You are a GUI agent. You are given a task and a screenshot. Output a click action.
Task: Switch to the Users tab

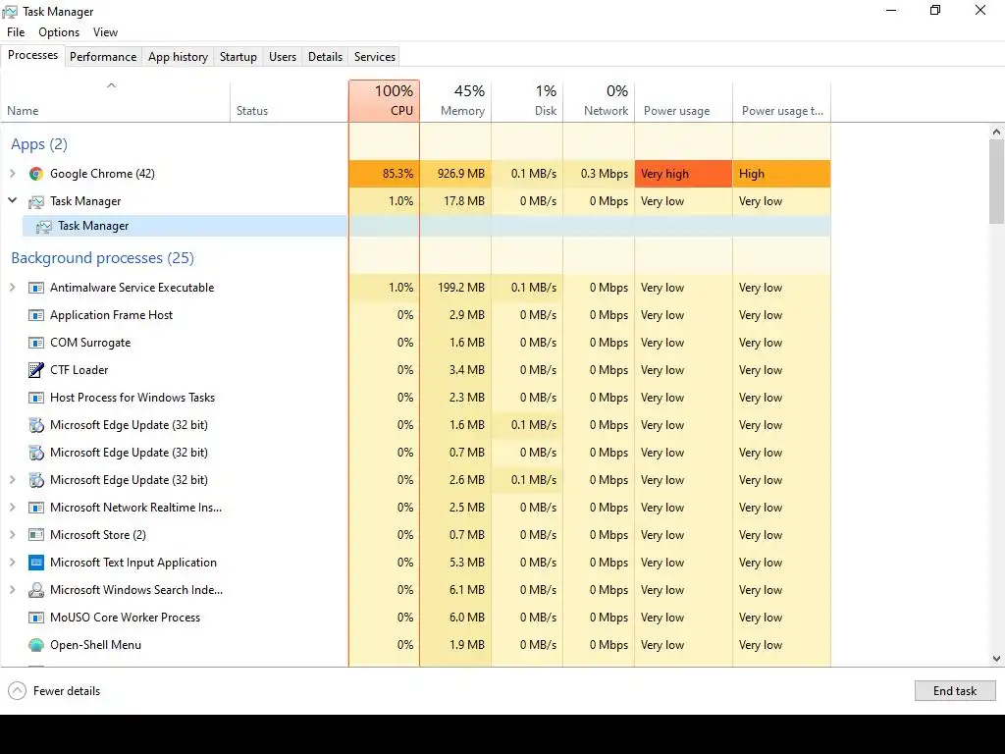pos(283,56)
